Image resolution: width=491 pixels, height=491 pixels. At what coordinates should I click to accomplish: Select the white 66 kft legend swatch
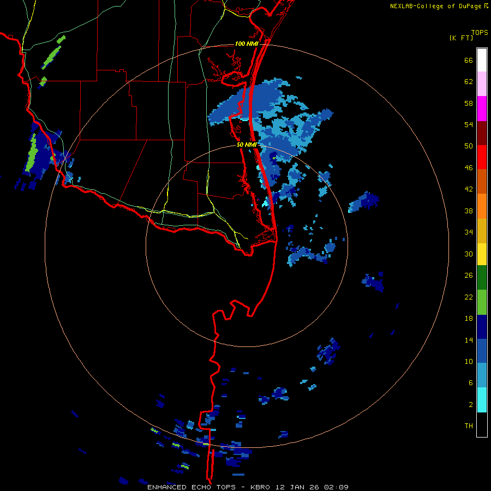tap(482, 60)
